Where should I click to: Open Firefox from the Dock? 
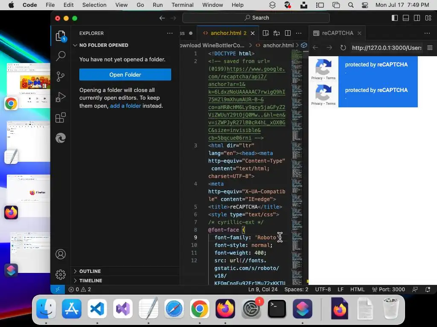point(225,309)
